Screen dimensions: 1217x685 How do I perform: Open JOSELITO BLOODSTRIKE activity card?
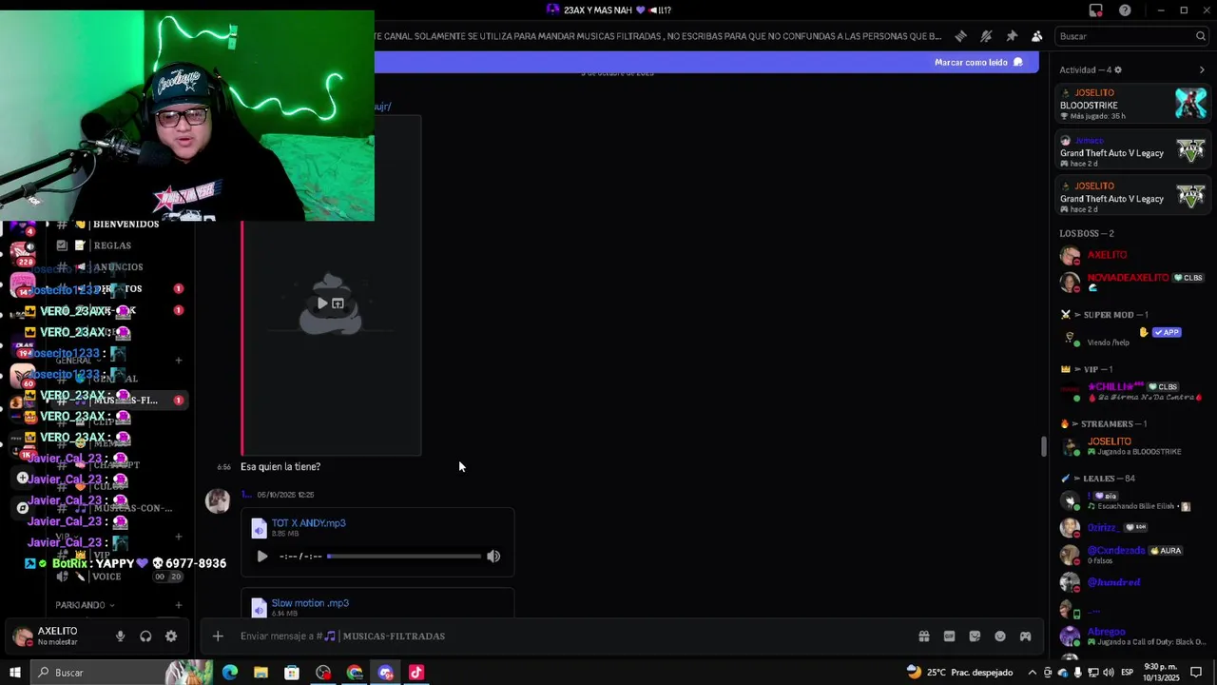tap(1133, 104)
